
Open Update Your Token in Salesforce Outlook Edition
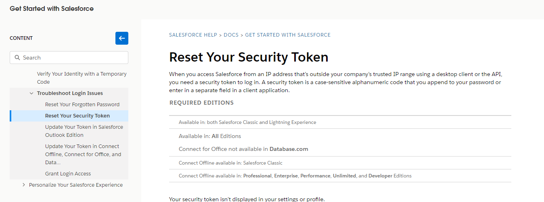pyautogui.click(x=84, y=131)
